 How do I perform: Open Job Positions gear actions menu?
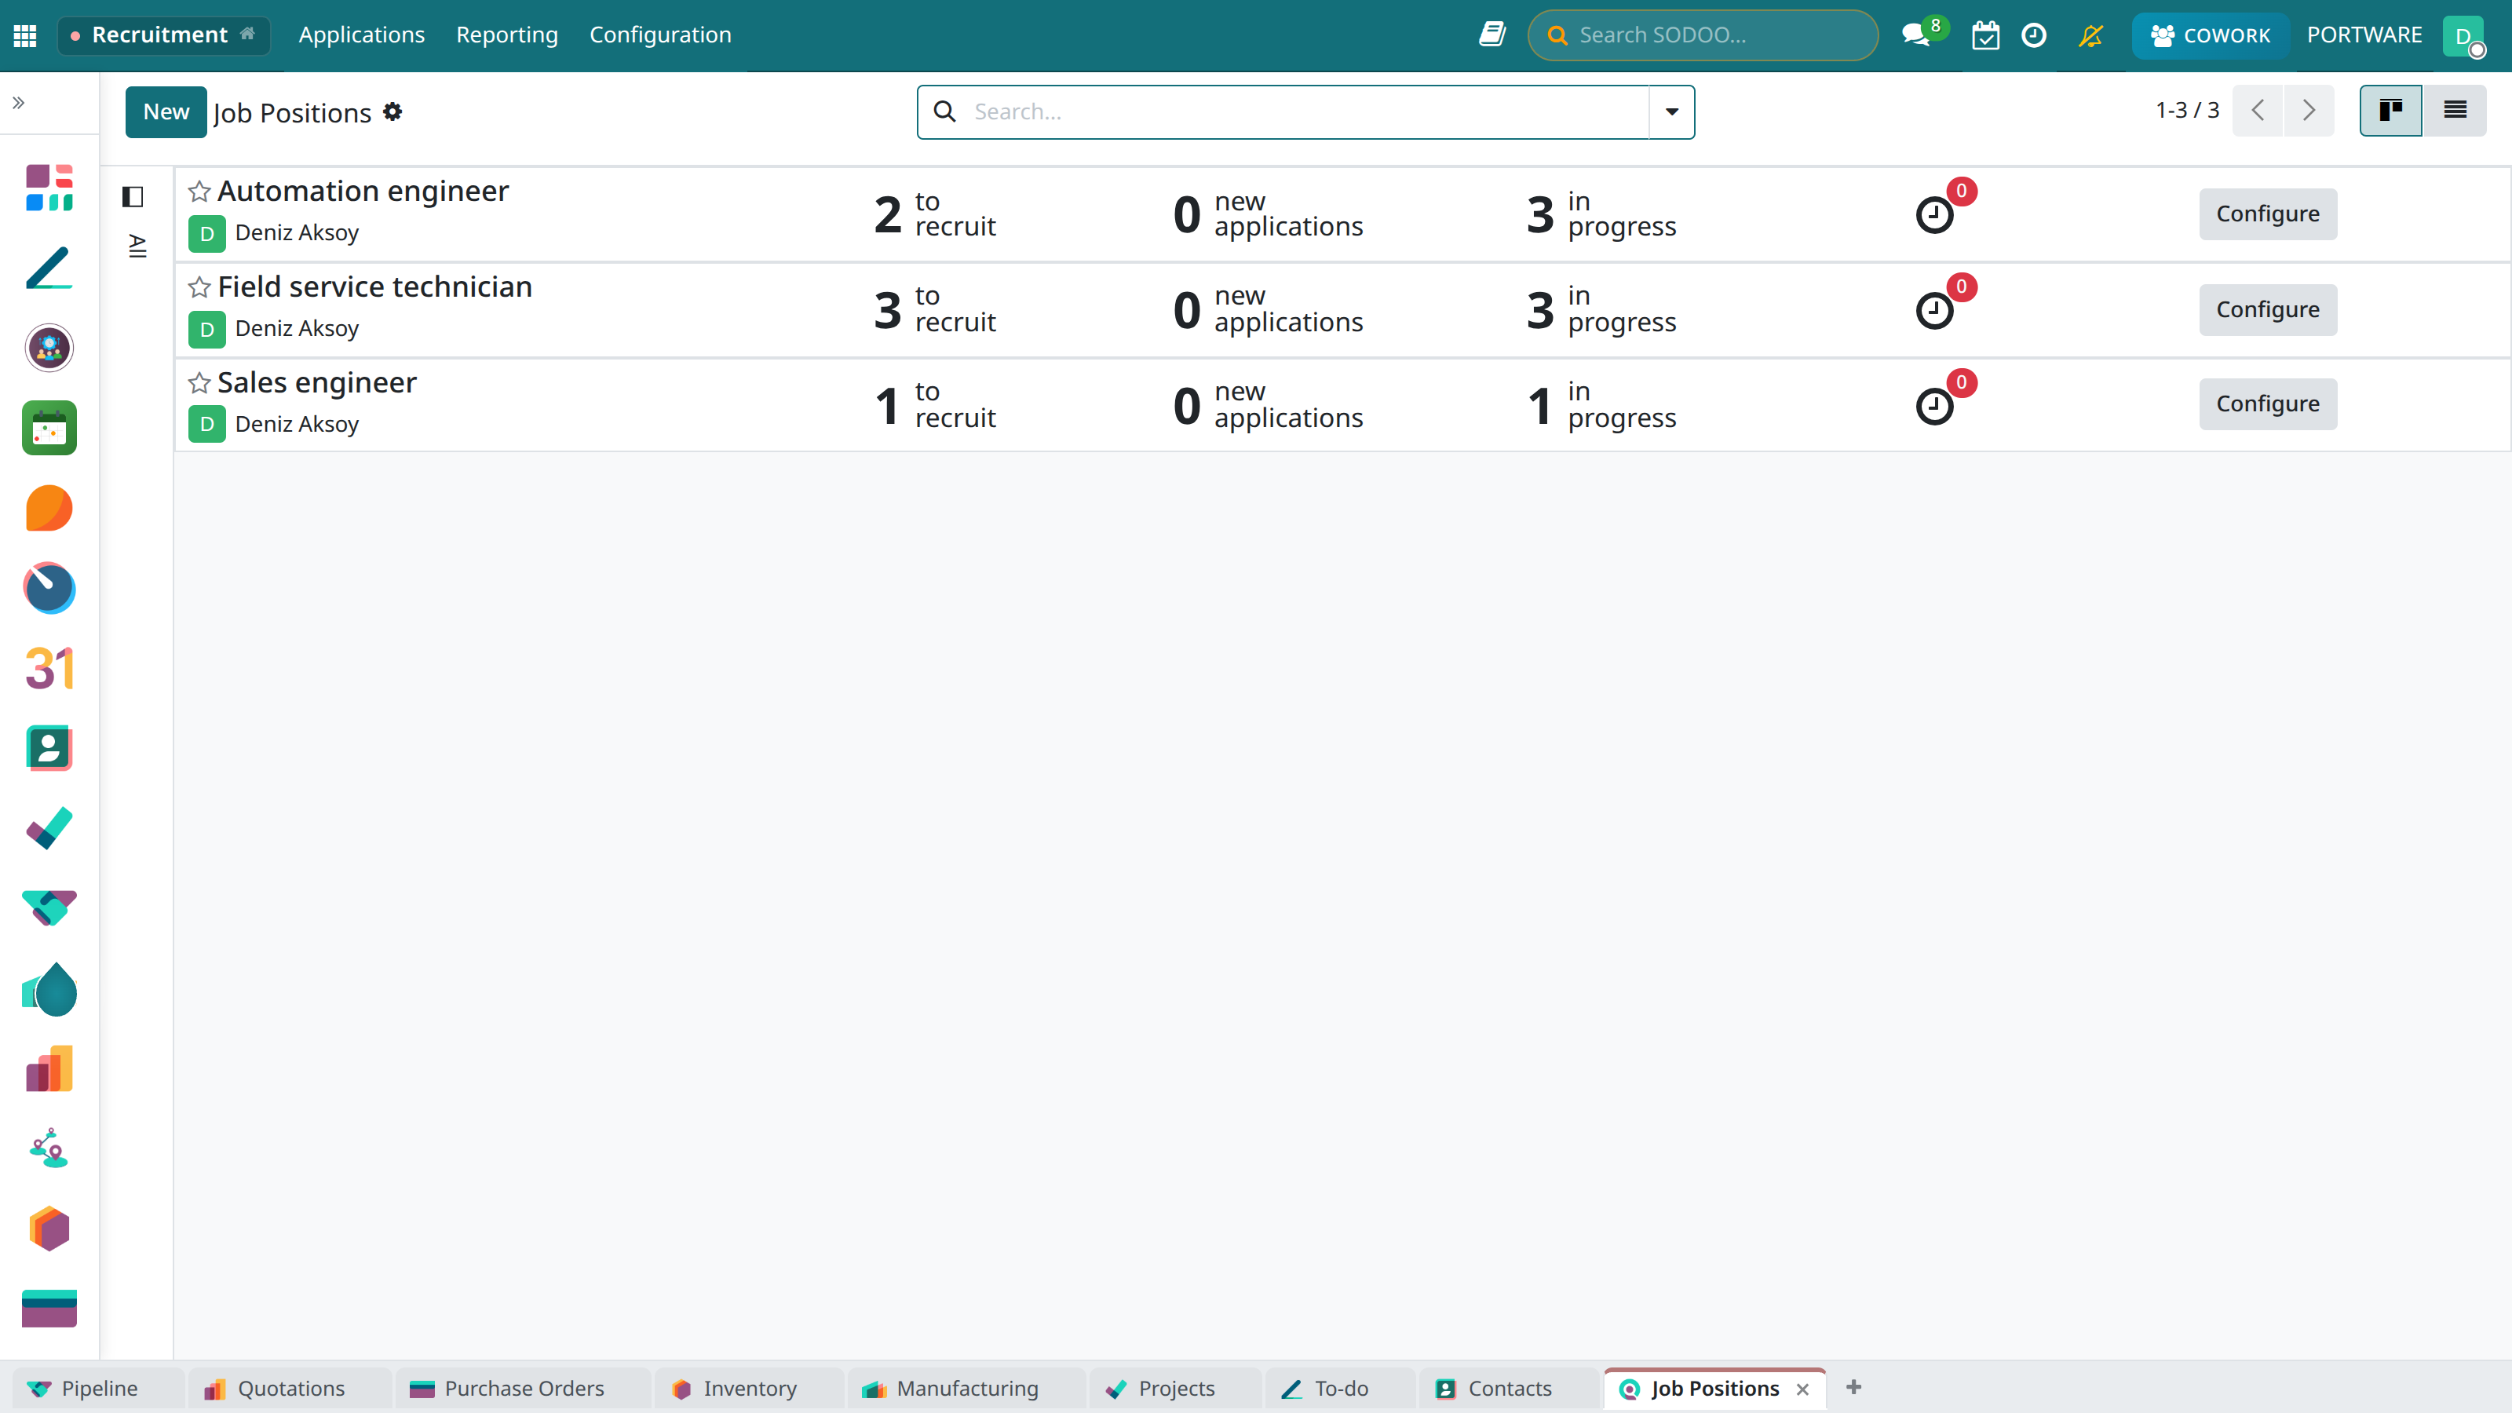coord(392,112)
